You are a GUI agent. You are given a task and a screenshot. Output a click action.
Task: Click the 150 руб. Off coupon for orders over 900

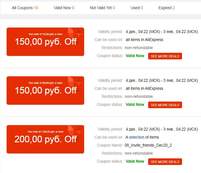(45, 91)
